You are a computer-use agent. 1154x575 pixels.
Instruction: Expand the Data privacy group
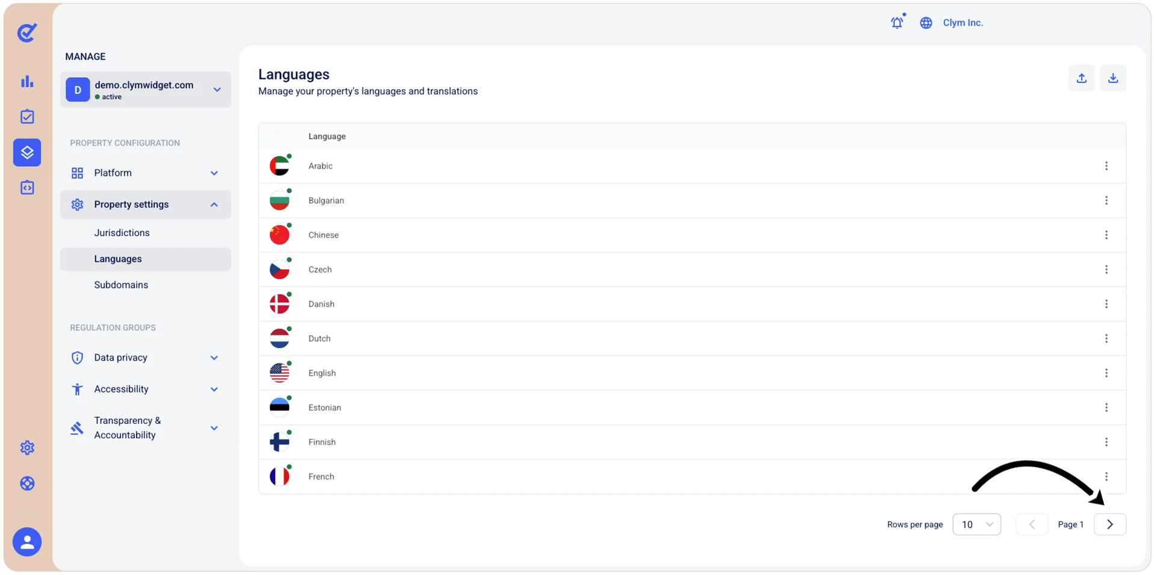point(146,358)
